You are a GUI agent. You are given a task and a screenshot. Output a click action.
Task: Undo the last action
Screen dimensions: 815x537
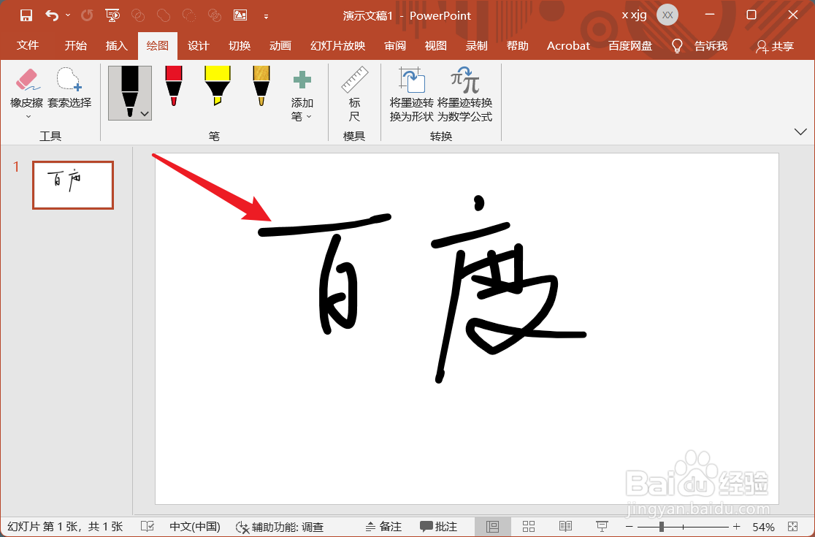[x=52, y=15]
